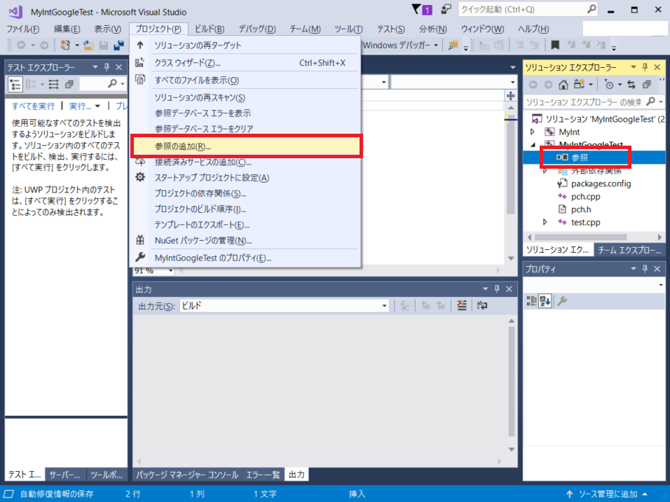Toggle Categorized view in Properties panel

pyautogui.click(x=531, y=301)
